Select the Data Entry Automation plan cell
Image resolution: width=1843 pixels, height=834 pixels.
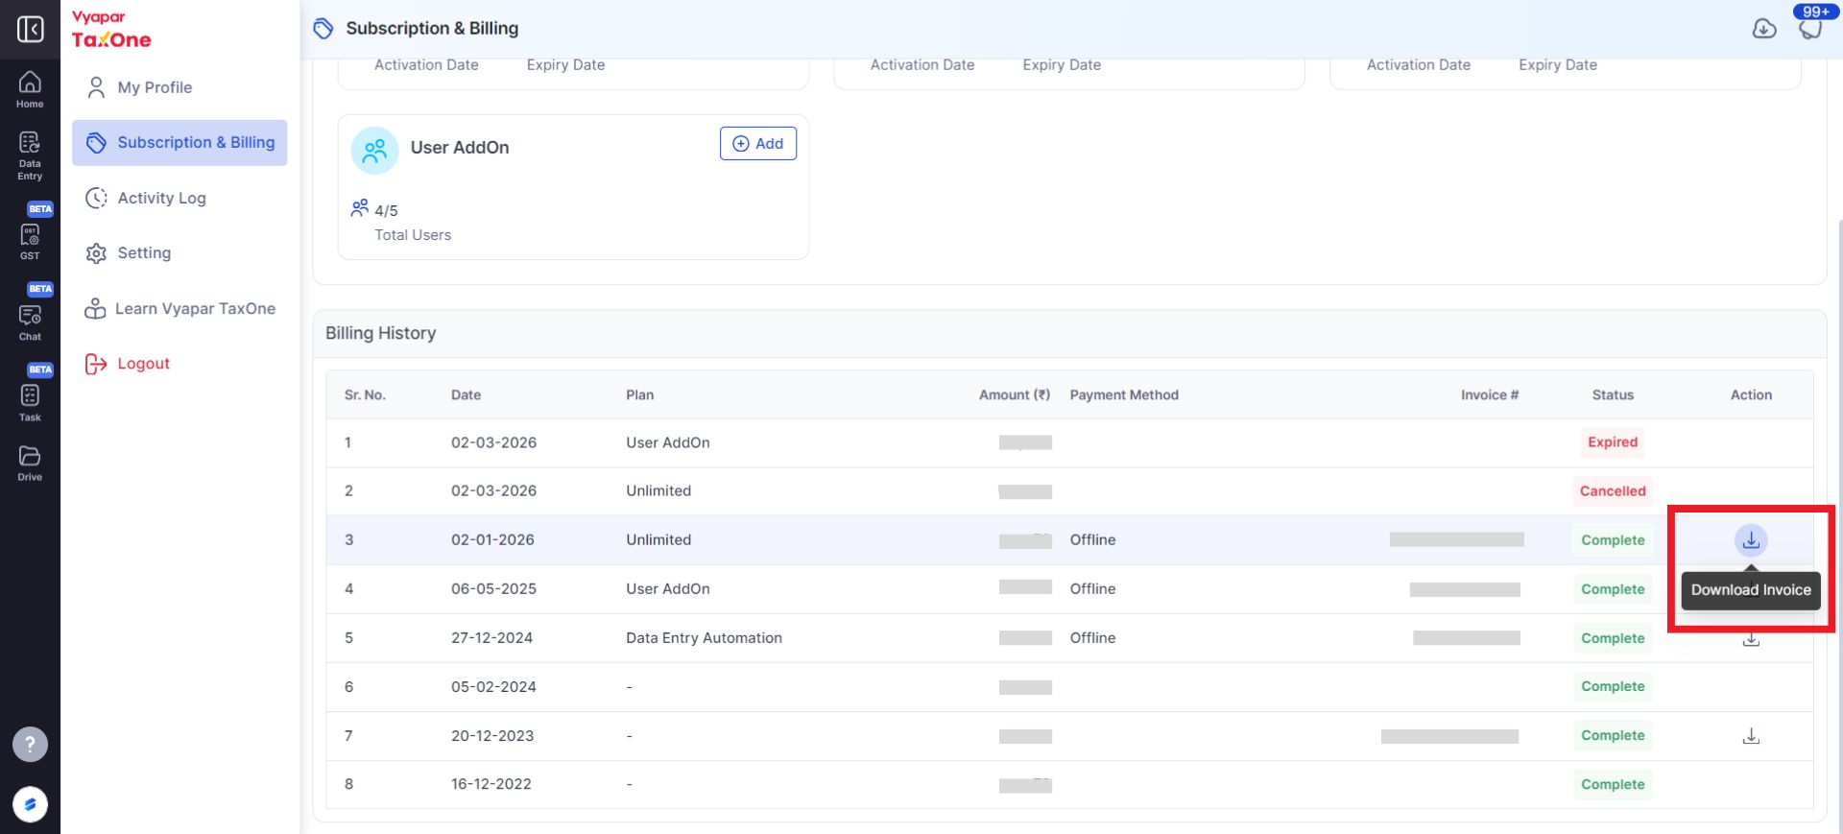coord(704,638)
